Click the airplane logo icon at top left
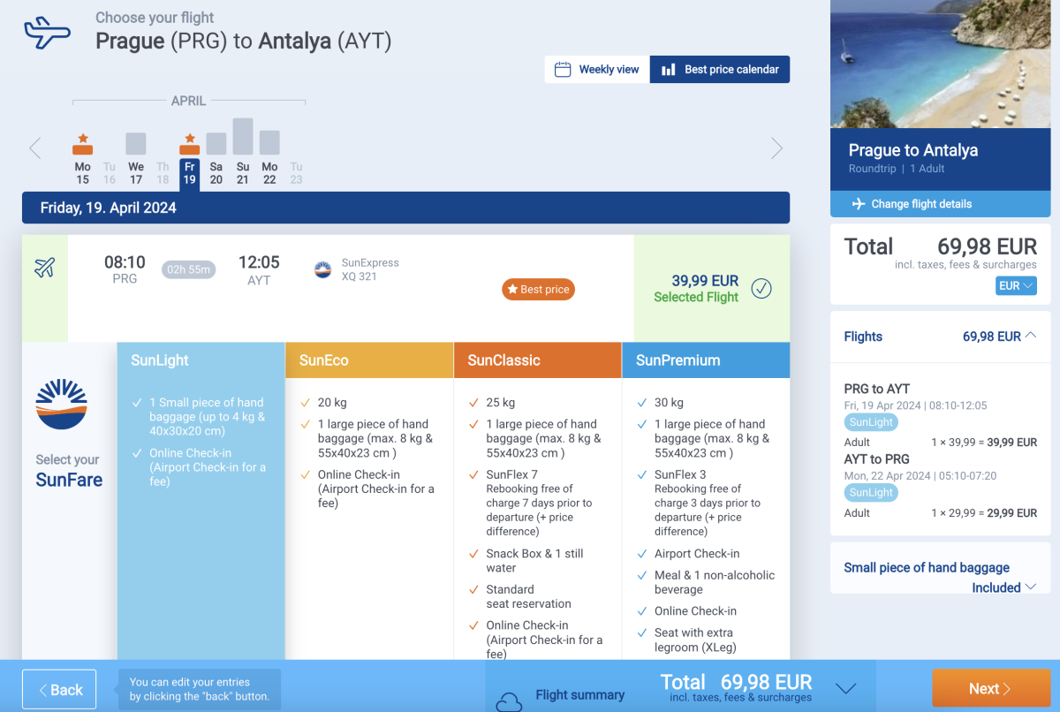The height and width of the screenshot is (712, 1060). (47, 33)
